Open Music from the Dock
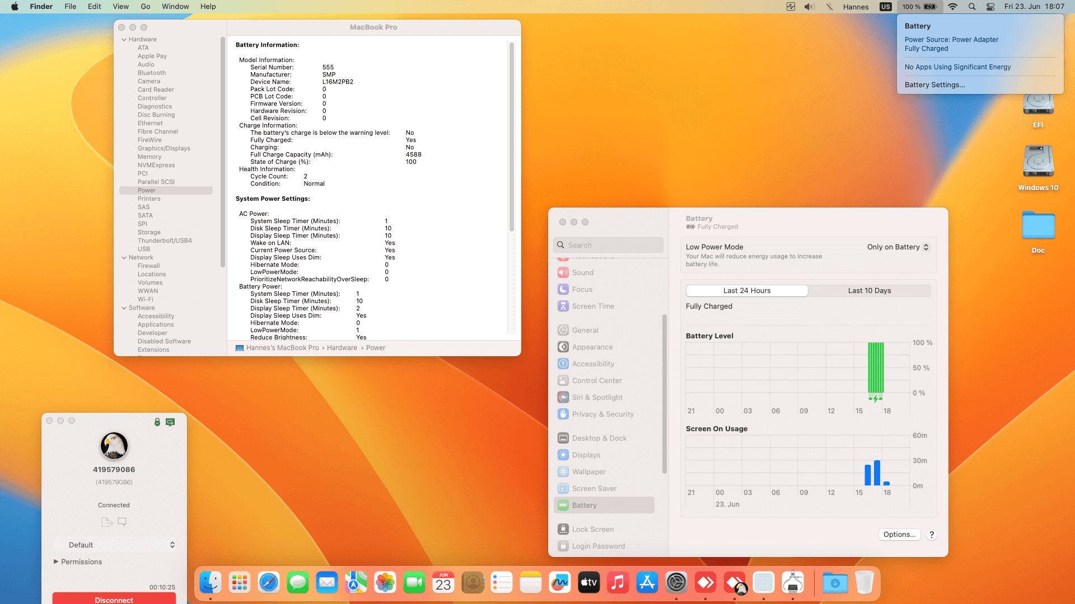 618,582
